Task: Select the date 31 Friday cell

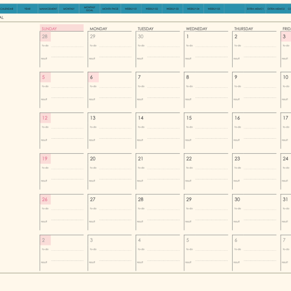Action: [x=286, y=212]
